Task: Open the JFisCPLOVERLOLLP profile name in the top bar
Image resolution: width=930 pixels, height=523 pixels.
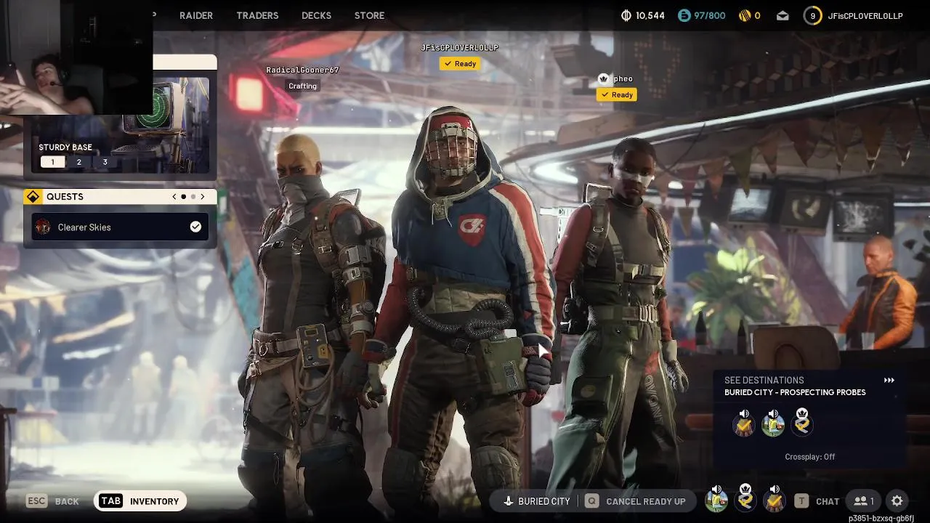Action: point(865,15)
